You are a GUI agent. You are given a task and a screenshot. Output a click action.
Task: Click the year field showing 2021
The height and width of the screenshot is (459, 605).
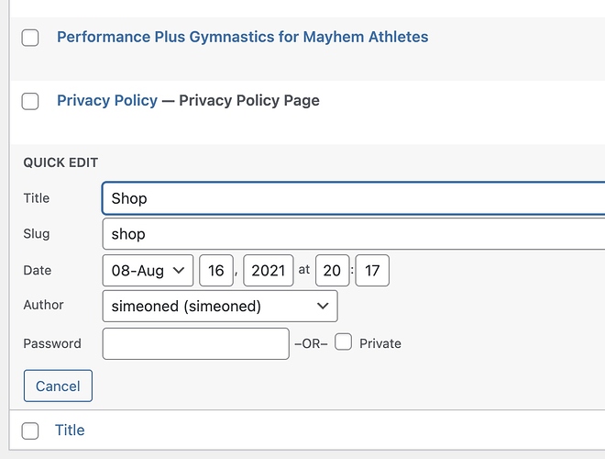[268, 271]
